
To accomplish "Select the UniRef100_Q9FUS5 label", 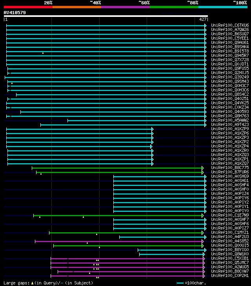I will [230, 68].
